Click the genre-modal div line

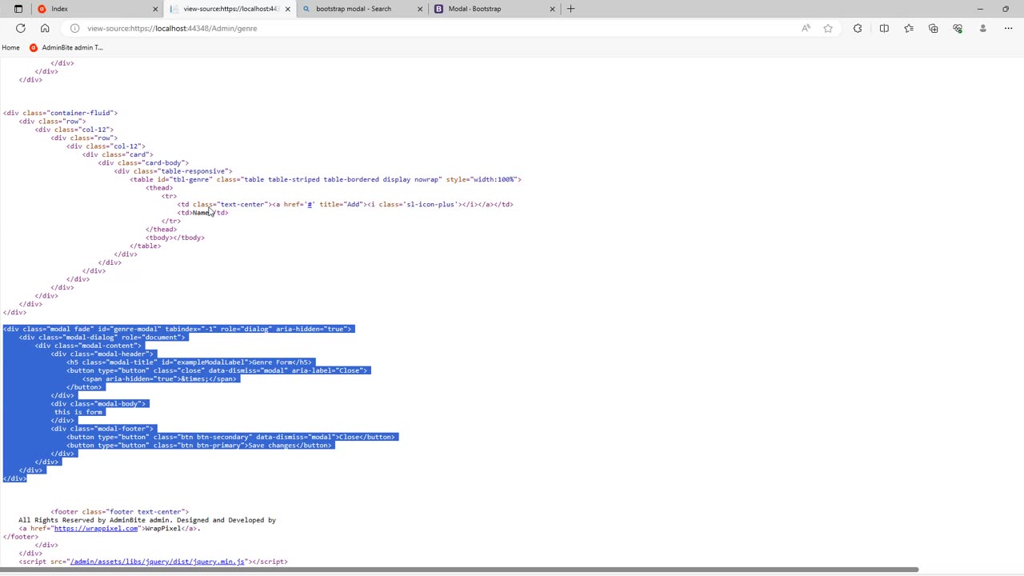coord(178,329)
